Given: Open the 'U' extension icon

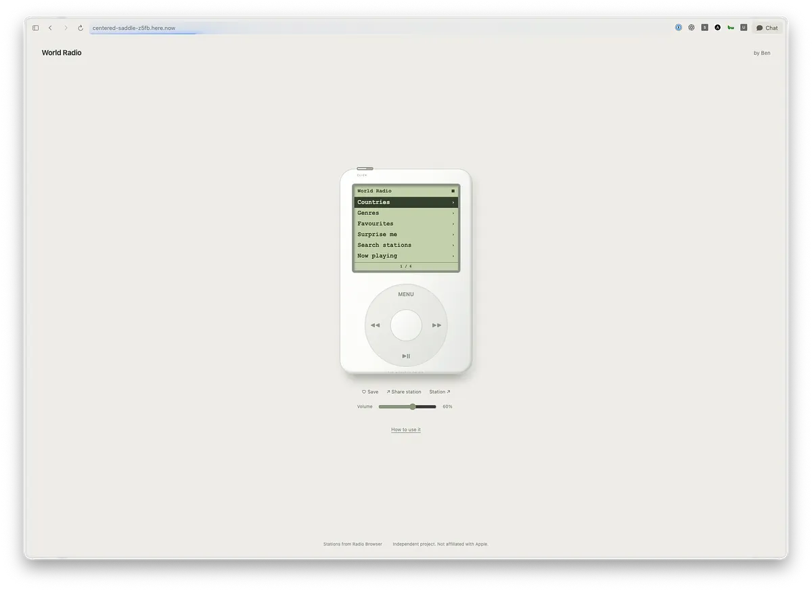Looking at the screenshot, I should click(744, 28).
